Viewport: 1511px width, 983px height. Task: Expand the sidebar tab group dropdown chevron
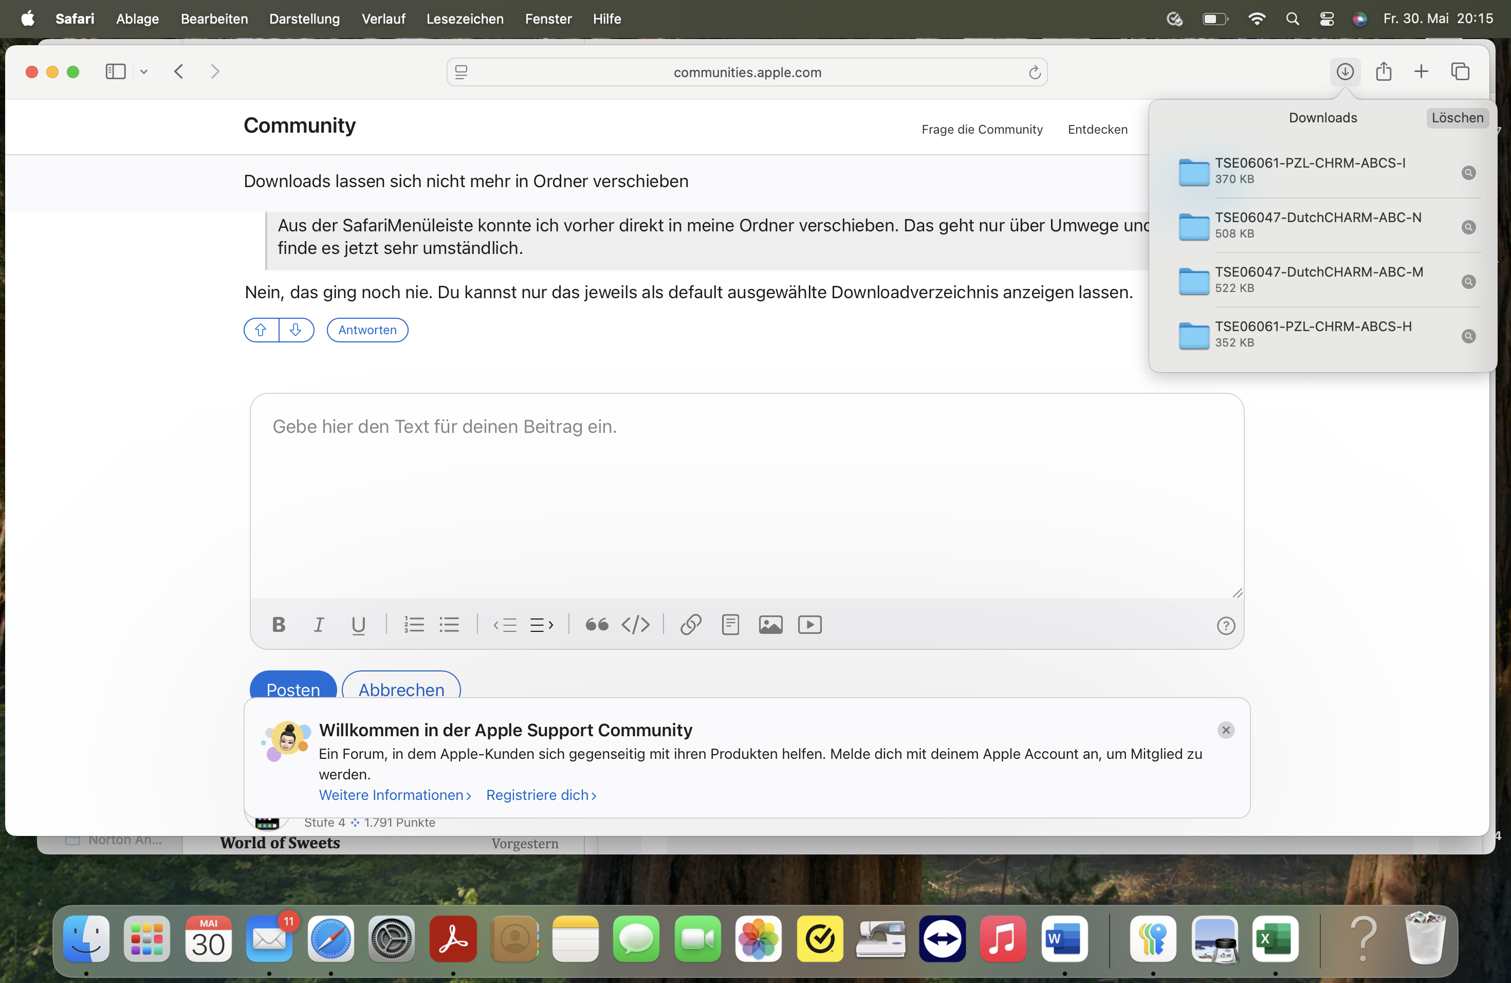tap(144, 72)
